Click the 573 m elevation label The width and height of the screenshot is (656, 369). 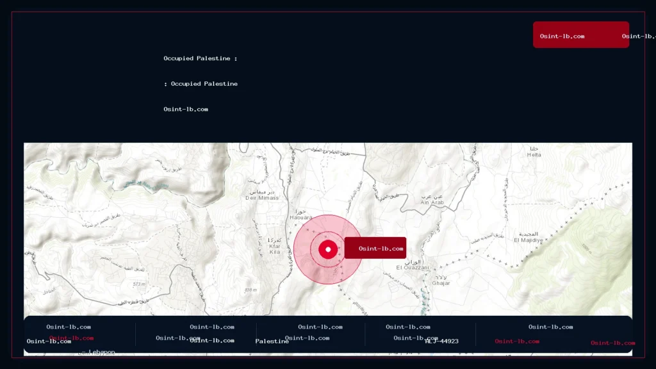pos(139,284)
